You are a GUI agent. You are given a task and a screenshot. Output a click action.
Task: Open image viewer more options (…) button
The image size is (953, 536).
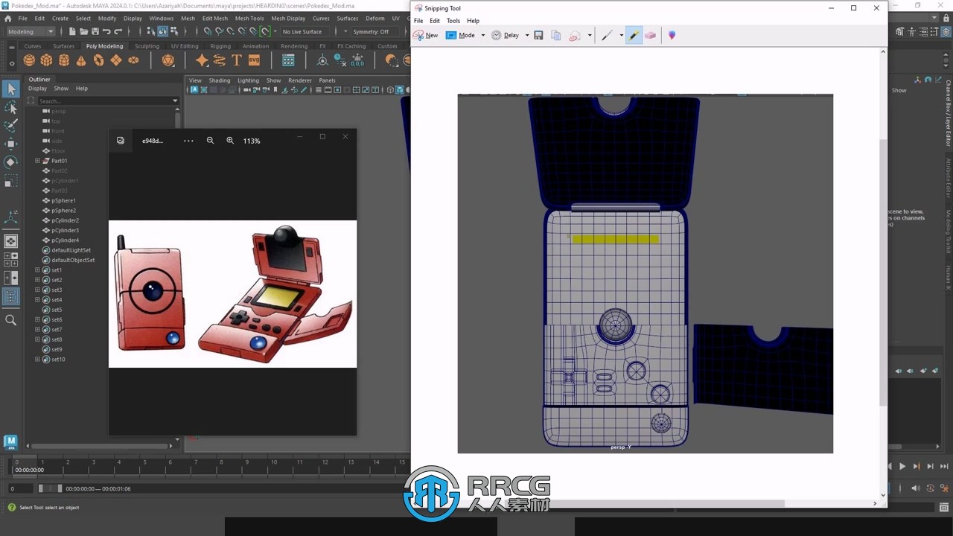(188, 141)
